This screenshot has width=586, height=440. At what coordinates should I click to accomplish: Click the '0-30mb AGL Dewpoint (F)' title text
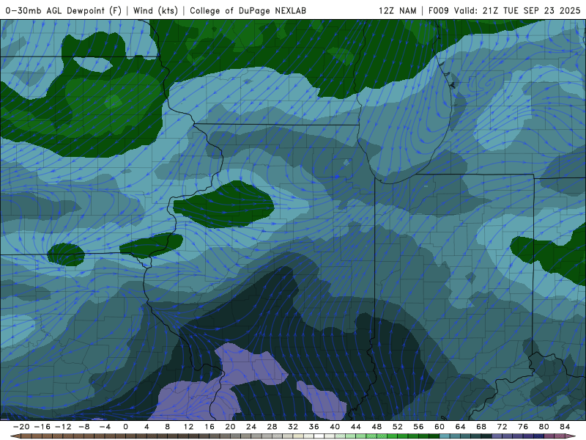[x=64, y=10]
